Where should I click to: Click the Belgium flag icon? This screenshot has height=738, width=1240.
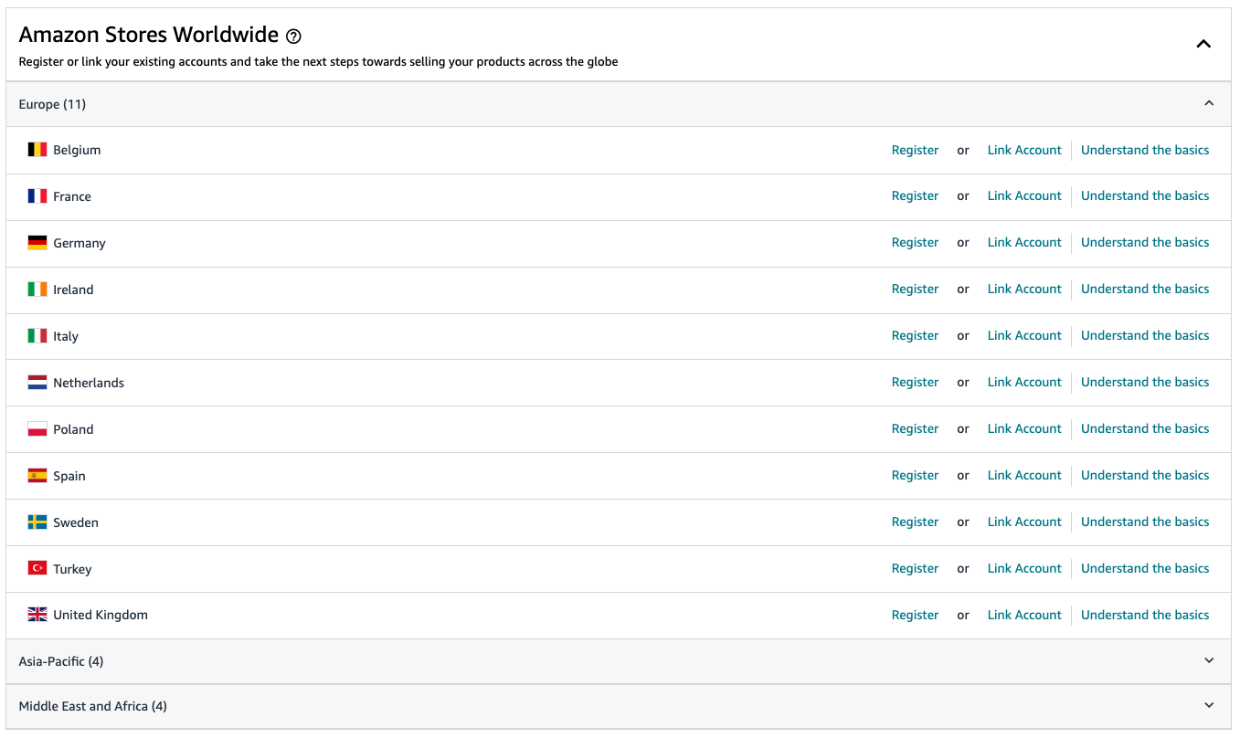click(37, 150)
